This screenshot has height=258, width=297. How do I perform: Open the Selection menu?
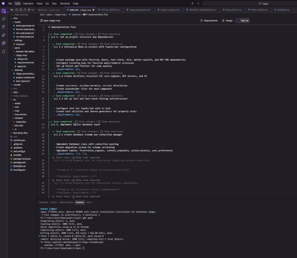coord(28,4)
